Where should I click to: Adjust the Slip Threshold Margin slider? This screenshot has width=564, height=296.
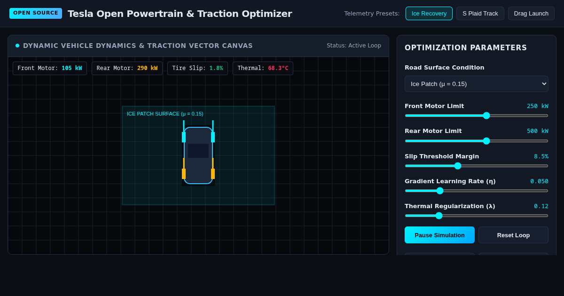pyautogui.click(x=477, y=166)
